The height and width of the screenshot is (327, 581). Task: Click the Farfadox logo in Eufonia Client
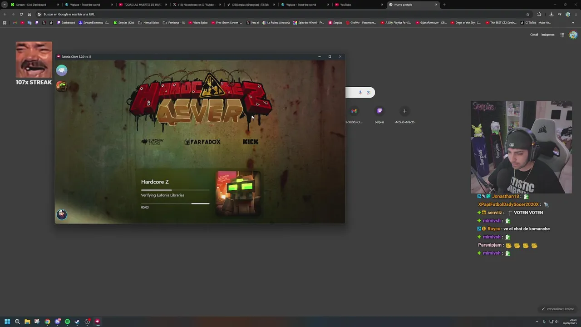(202, 142)
